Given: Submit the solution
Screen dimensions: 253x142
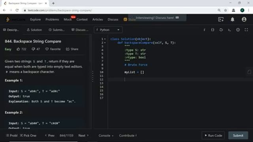Looking at the screenshot, I should pos(238,135).
